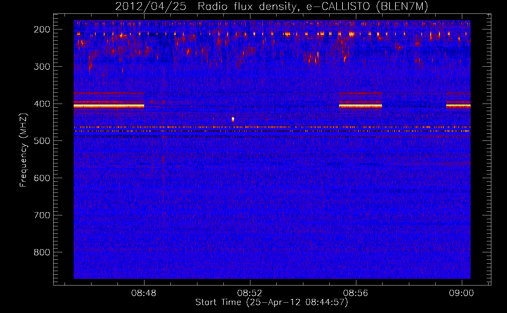Click the 09:00 time tick label
The height and width of the screenshot is (313, 507).
[462, 293]
